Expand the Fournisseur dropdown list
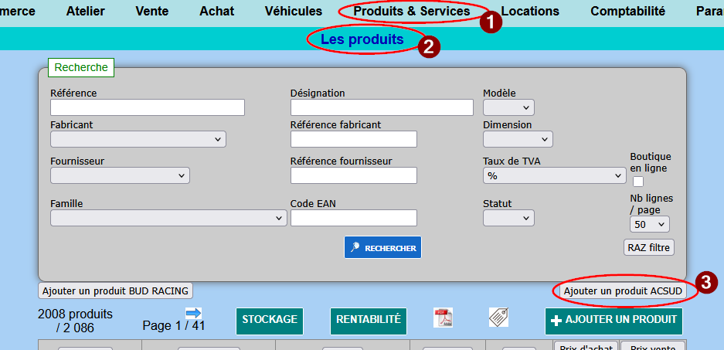This screenshot has width=724, height=350. (x=120, y=175)
